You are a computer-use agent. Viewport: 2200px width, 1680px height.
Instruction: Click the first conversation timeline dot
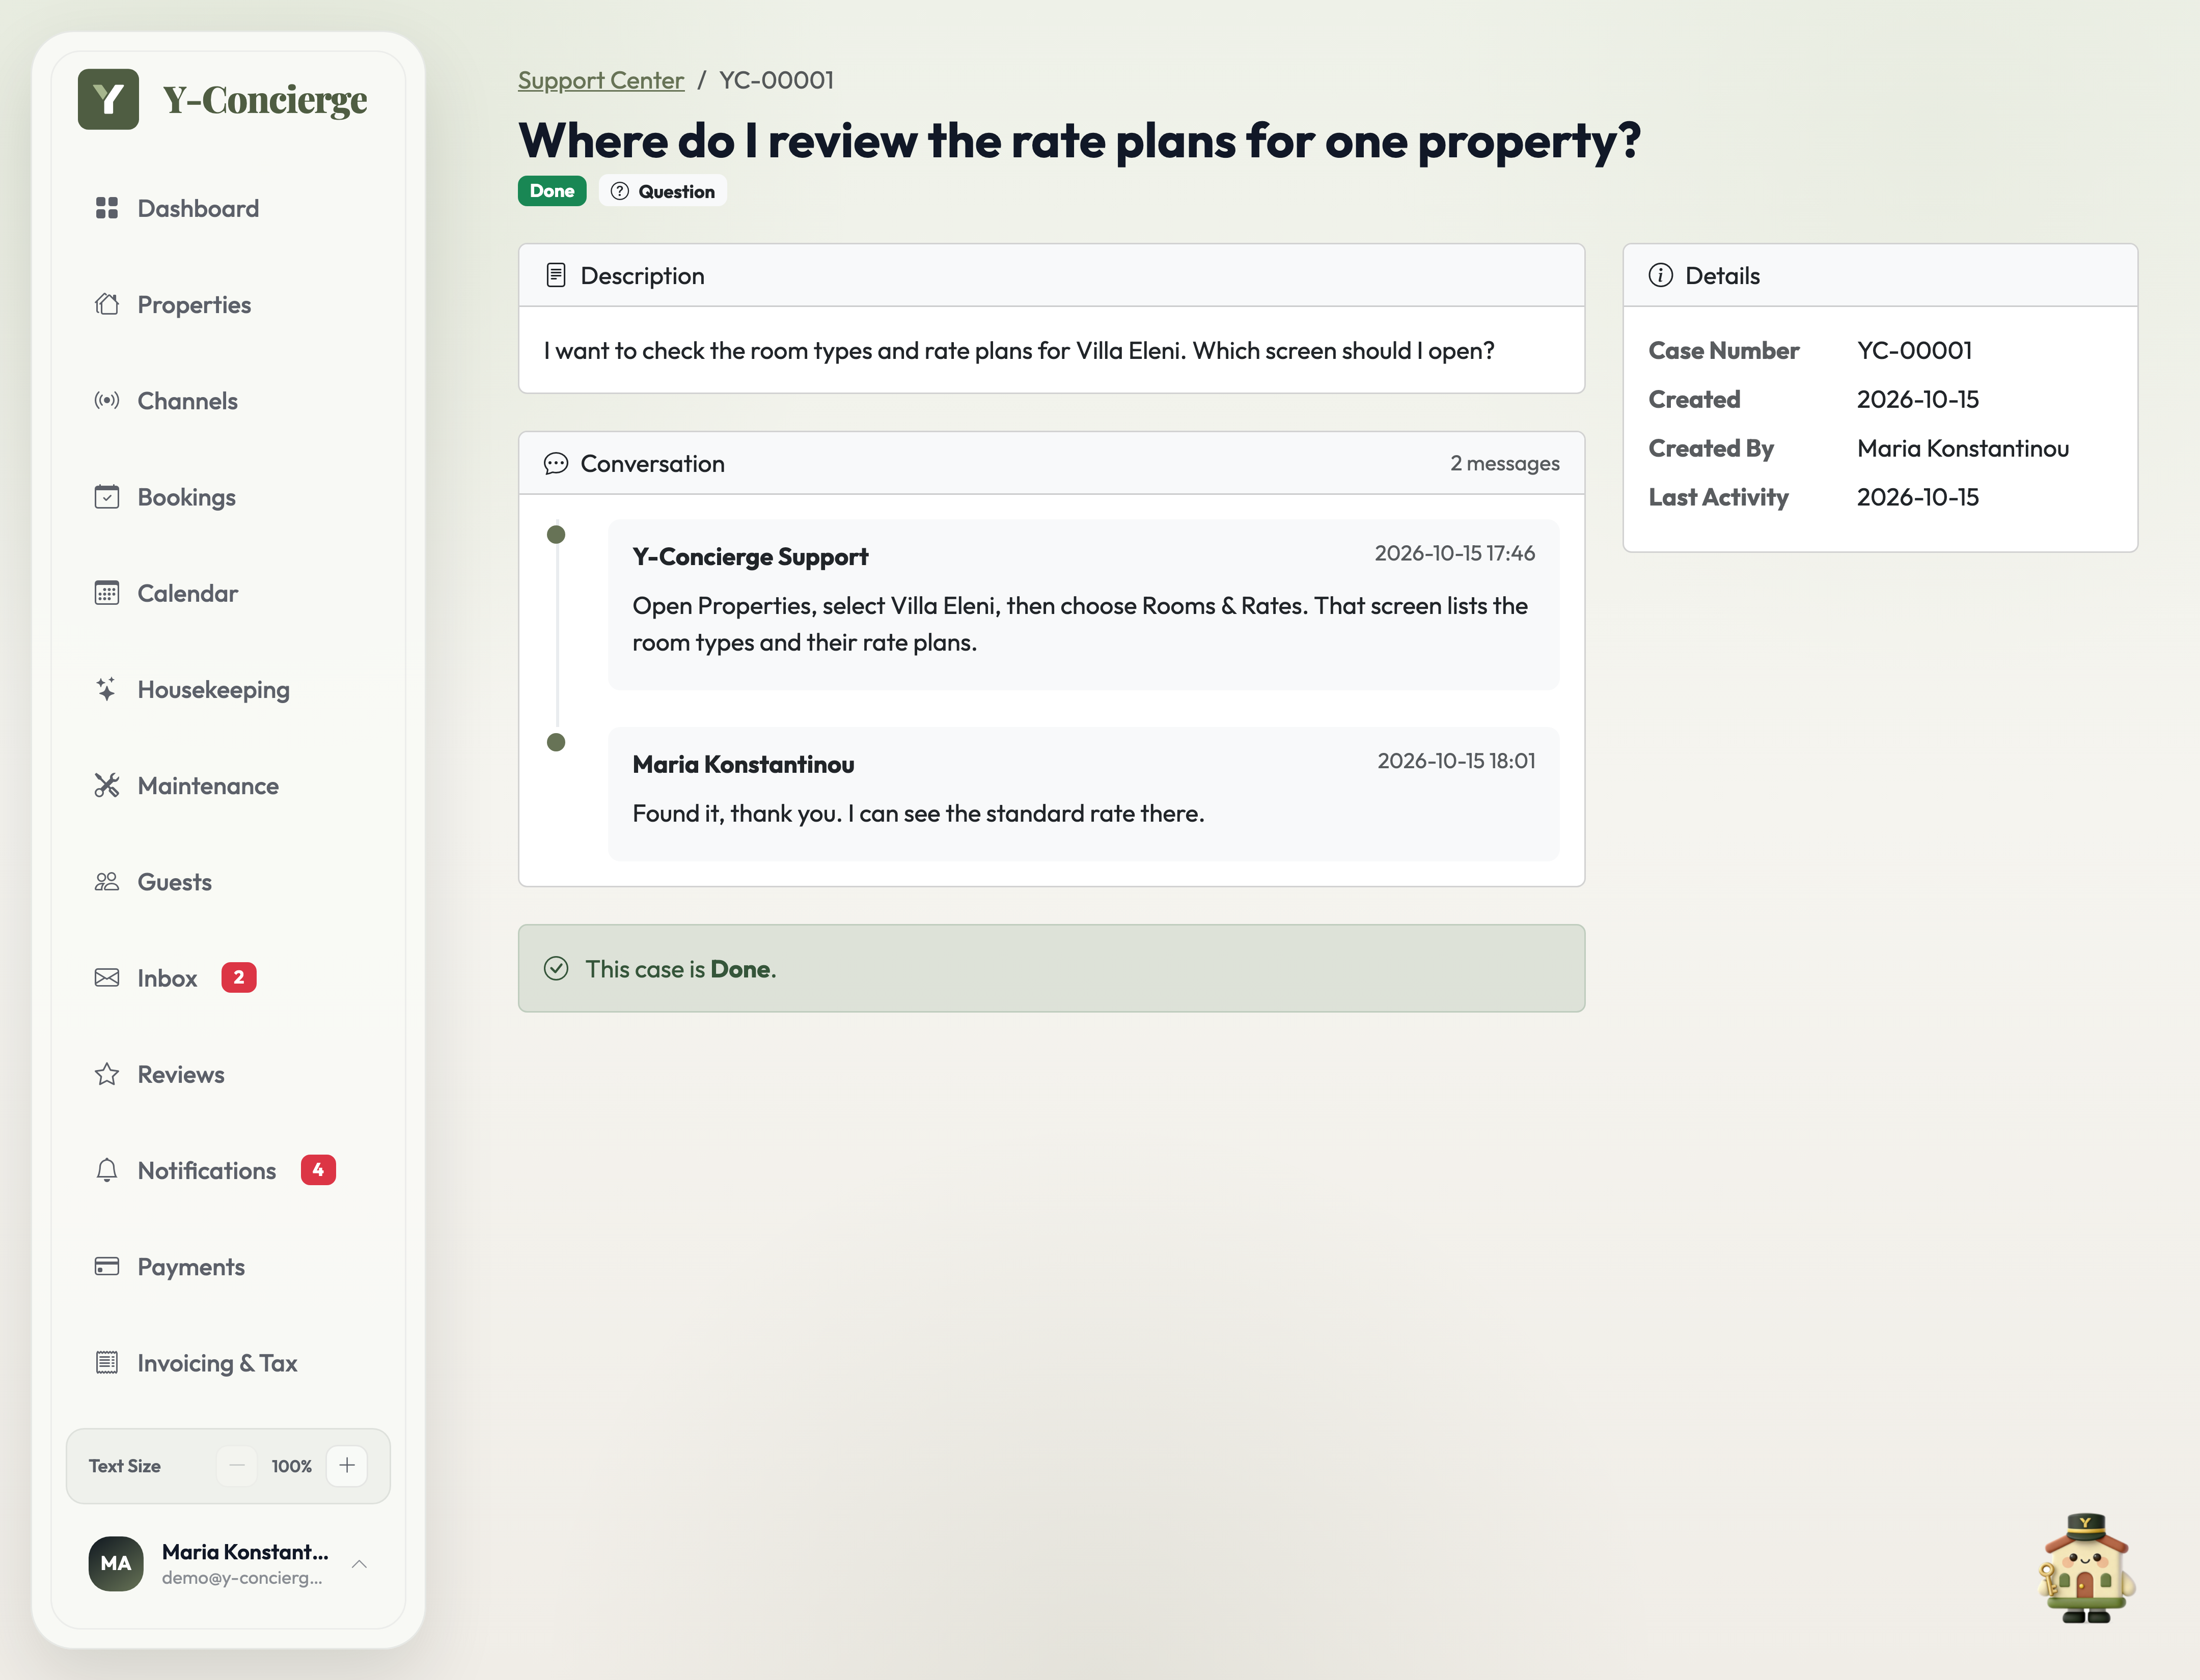tap(556, 535)
